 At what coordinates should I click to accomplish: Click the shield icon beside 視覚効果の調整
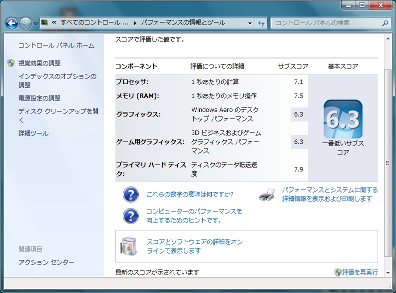[x=11, y=63]
